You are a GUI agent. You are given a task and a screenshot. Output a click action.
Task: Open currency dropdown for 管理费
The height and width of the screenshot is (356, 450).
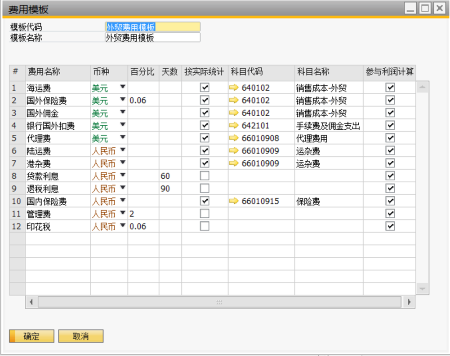coord(123,213)
